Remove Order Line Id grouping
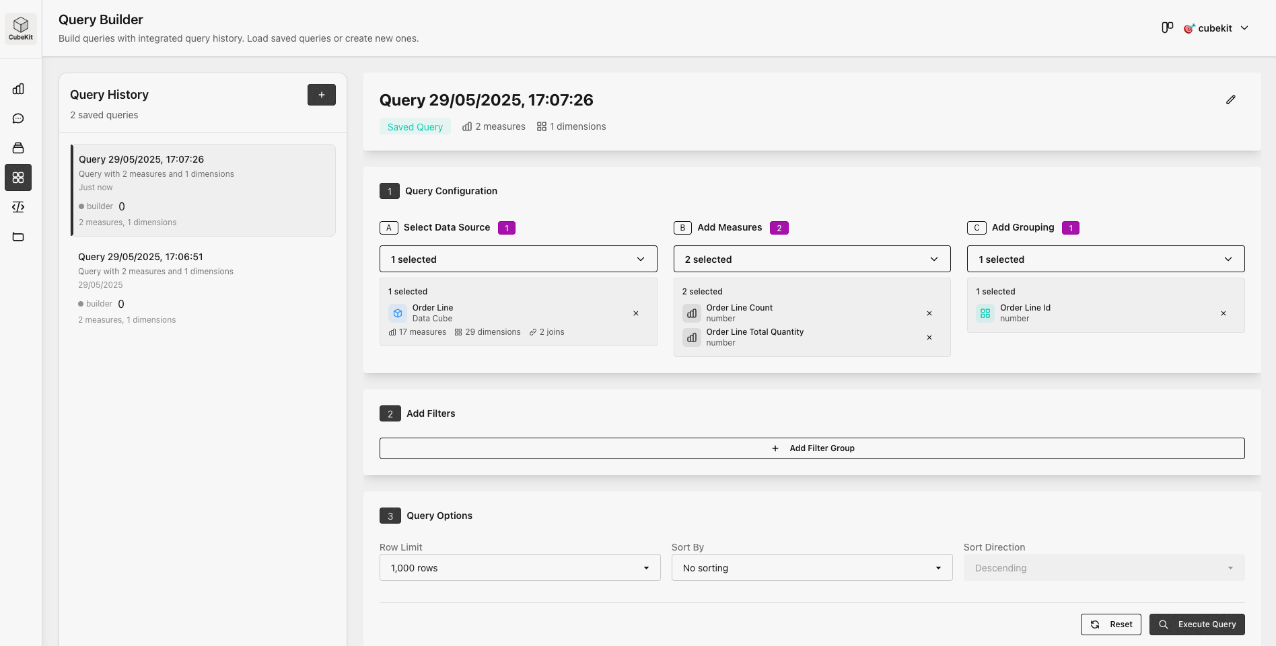Image resolution: width=1276 pixels, height=646 pixels. pos(1223,313)
